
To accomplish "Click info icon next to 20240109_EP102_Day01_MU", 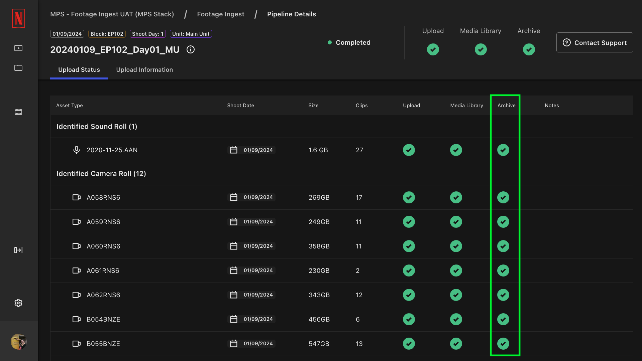I will click(x=191, y=49).
